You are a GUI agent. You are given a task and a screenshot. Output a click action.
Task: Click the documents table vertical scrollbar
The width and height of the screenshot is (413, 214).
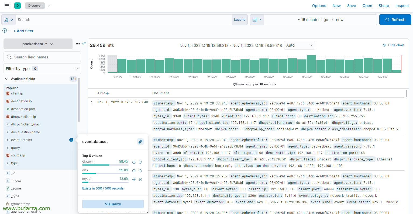click(x=407, y=94)
